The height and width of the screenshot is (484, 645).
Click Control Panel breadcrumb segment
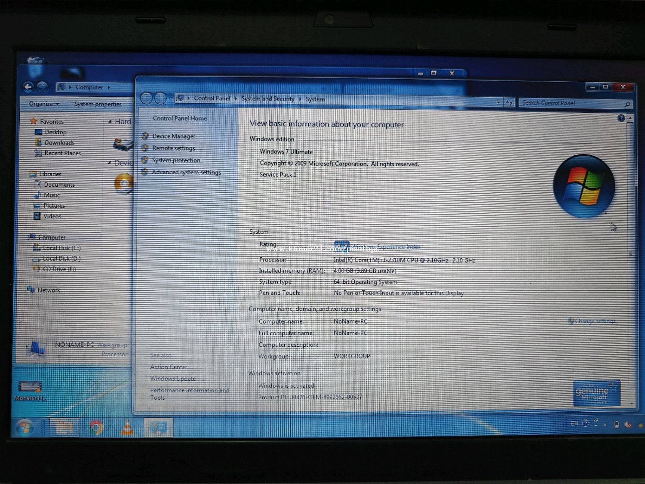coord(212,98)
